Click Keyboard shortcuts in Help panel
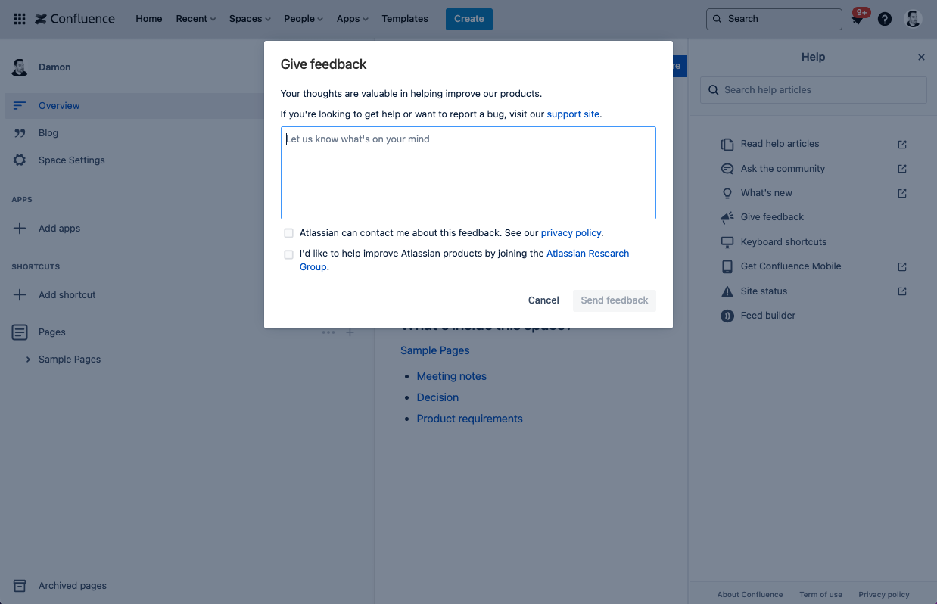The height and width of the screenshot is (604, 937). [784, 242]
